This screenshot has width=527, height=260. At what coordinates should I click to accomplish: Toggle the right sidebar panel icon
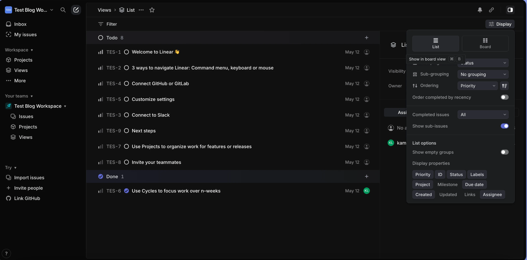[x=510, y=10]
